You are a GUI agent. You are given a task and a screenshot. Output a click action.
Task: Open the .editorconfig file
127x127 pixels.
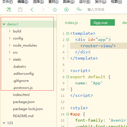tap(23, 74)
